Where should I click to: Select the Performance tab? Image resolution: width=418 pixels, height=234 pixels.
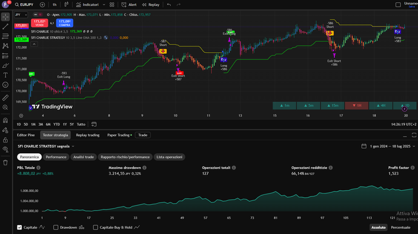(x=56, y=157)
